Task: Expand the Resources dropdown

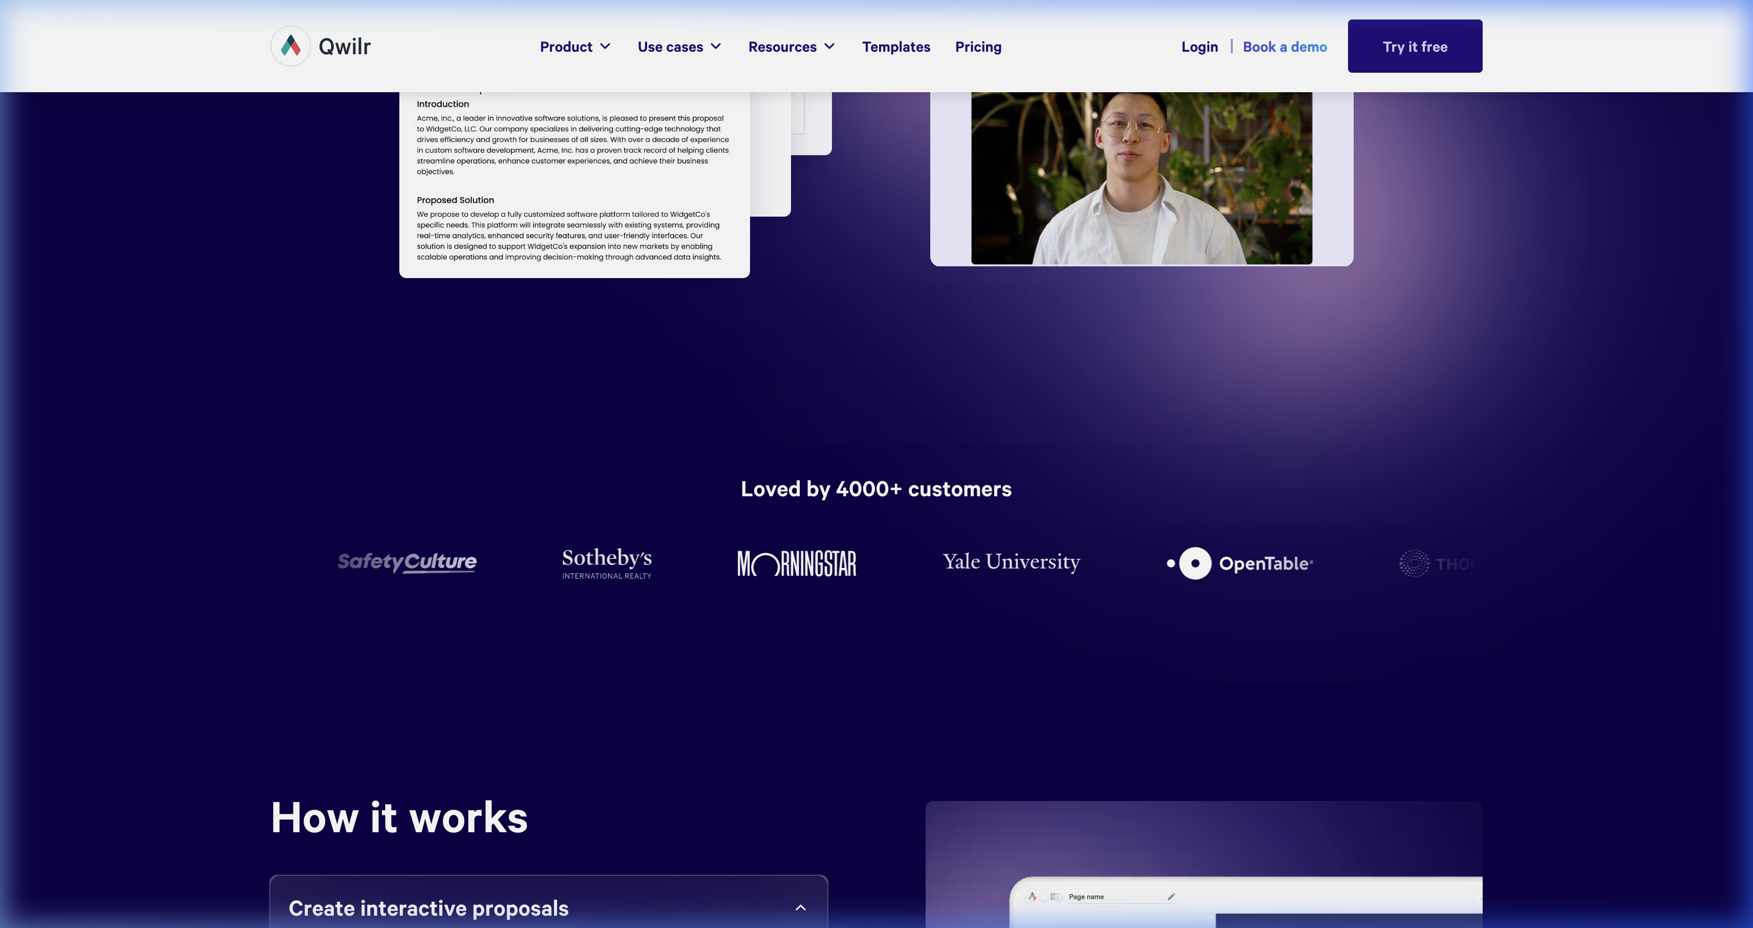Action: (x=791, y=46)
